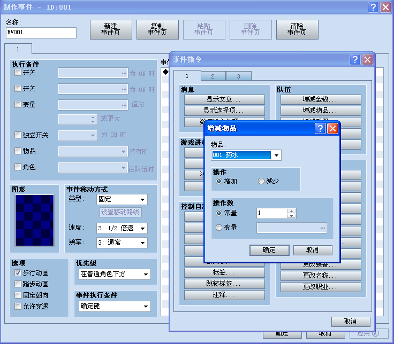Click help icon in 制作事件 title bar
394x344 pixels.
tap(373, 7)
